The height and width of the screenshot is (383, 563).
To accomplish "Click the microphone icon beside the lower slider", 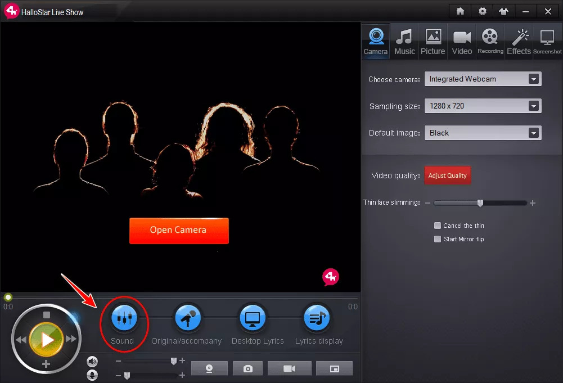I will click(92, 375).
